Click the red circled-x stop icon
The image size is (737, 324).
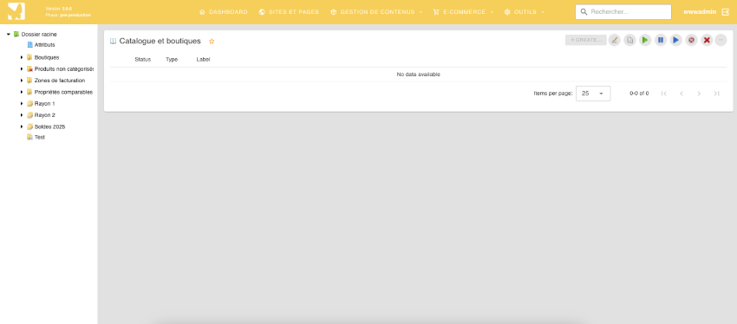tap(691, 41)
